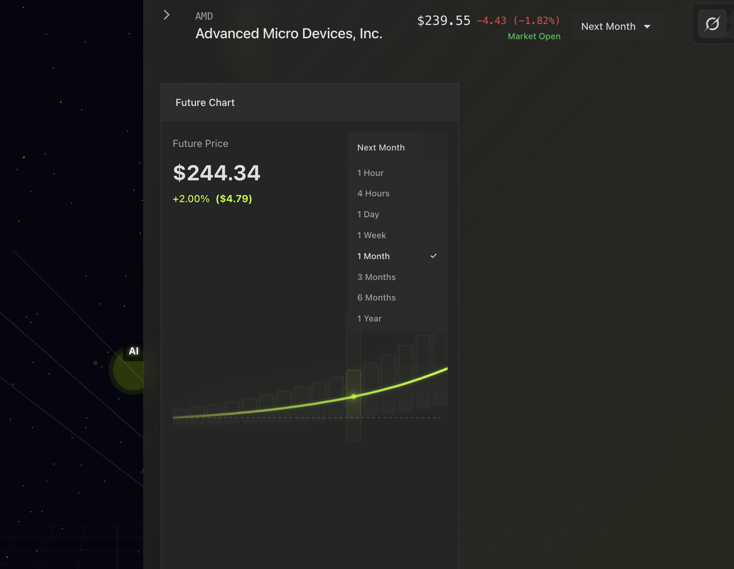Screen dimensions: 734x569
Task: Click the Market Open status label
Action: pyautogui.click(x=534, y=36)
